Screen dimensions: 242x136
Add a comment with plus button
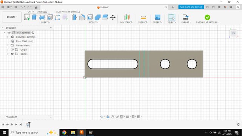(x=51, y=117)
